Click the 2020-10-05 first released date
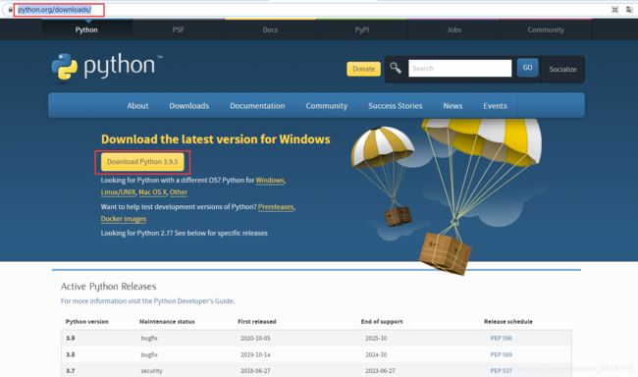Image resolution: width=638 pixels, height=377 pixels. (x=255, y=339)
